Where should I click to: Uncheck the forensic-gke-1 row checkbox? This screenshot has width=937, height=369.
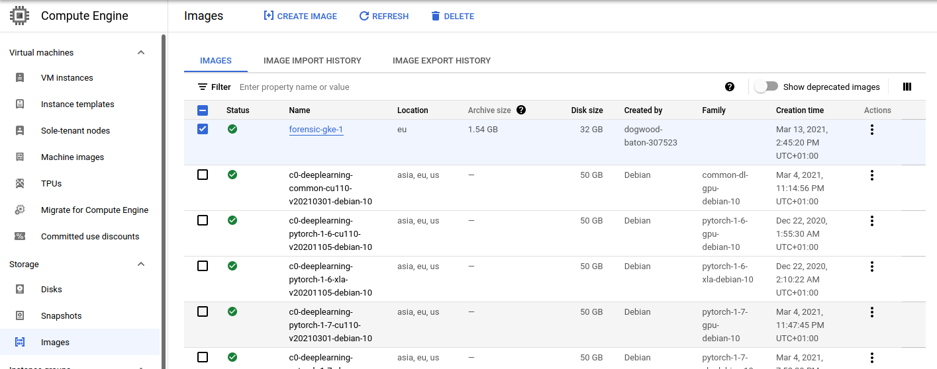pos(203,129)
